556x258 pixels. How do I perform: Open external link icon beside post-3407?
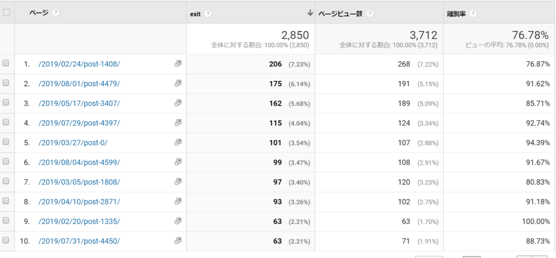pos(178,103)
